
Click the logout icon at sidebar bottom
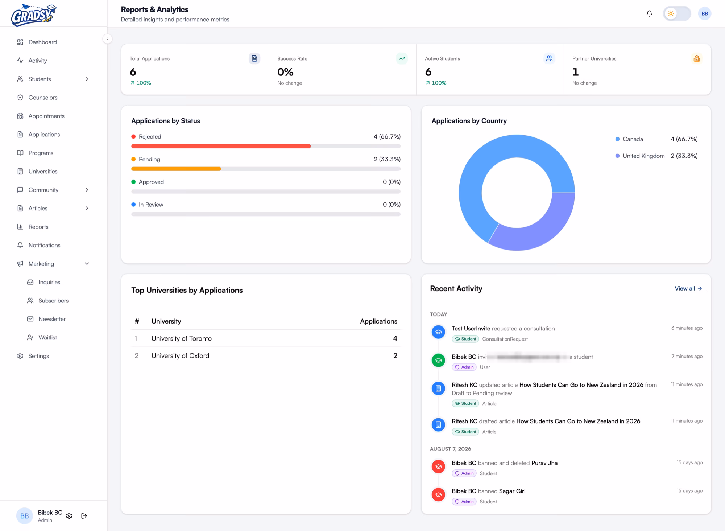[x=84, y=516]
